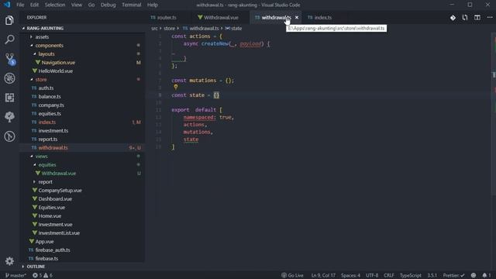Open investment.ts in the explorer
The height and width of the screenshot is (279, 496).
pyautogui.click(x=53, y=131)
